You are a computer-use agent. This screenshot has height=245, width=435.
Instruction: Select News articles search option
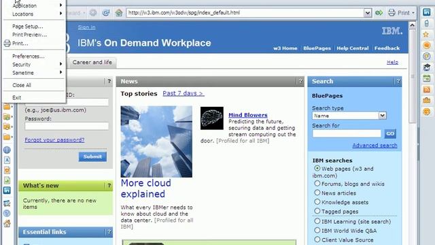[317, 193]
